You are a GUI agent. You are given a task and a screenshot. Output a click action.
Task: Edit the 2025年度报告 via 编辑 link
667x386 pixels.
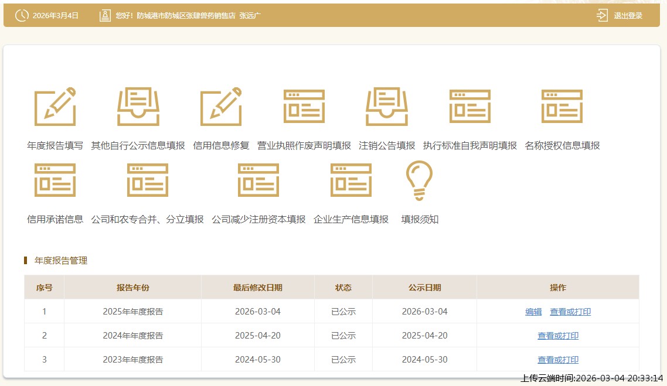click(533, 312)
